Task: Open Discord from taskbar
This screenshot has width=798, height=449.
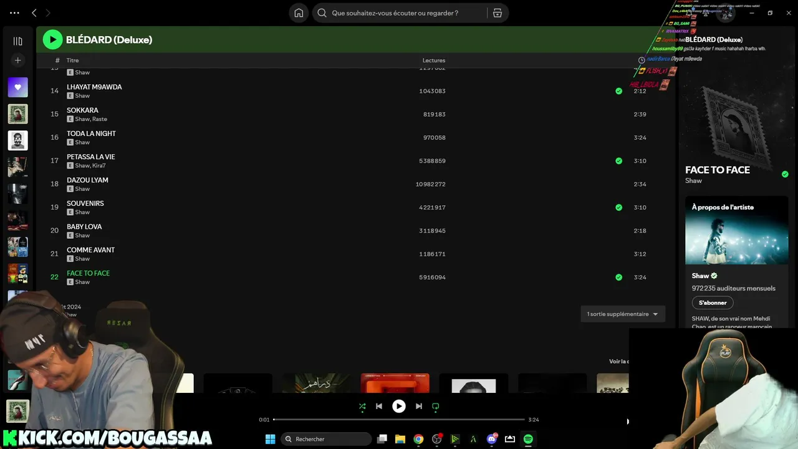Action: pos(492,439)
